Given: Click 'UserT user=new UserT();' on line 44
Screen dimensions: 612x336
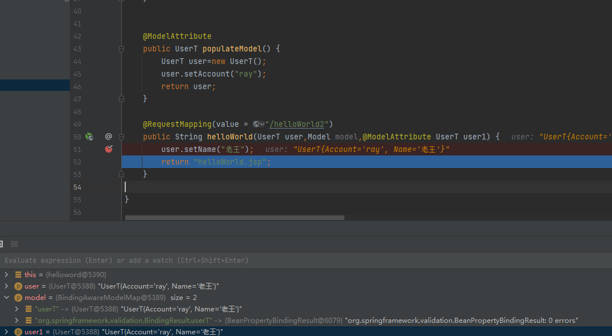Looking at the screenshot, I should (213, 62).
